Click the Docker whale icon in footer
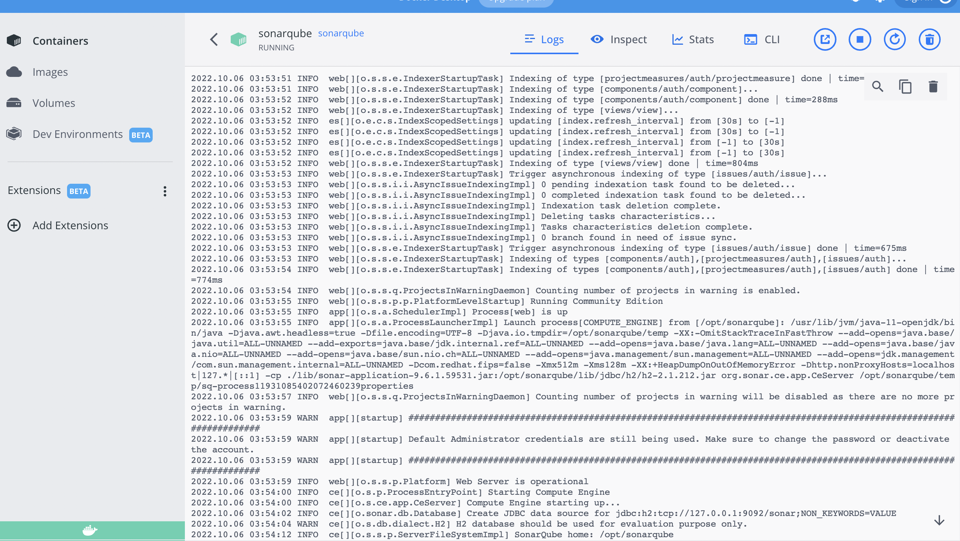 tap(90, 530)
